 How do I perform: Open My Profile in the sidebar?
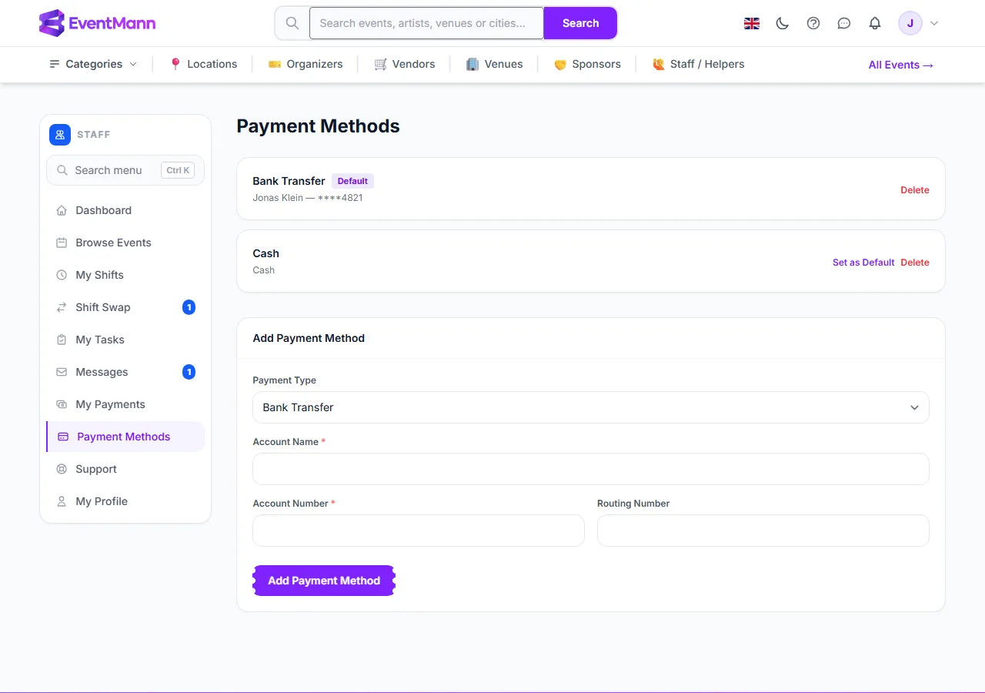click(x=125, y=501)
